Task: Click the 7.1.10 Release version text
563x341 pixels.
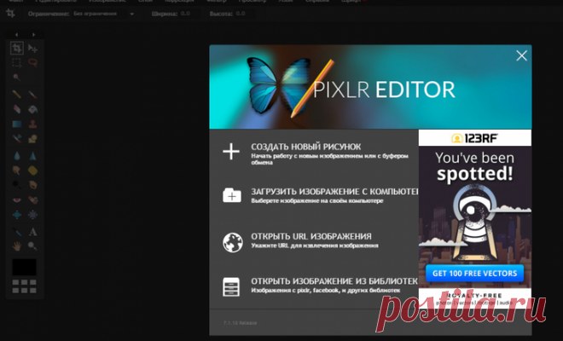Action: click(x=240, y=323)
